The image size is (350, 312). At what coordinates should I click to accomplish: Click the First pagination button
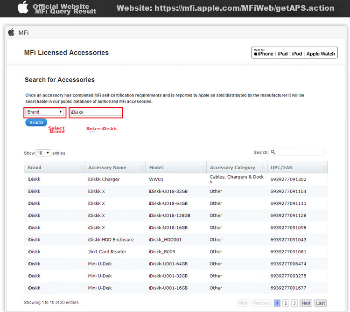[243, 303]
